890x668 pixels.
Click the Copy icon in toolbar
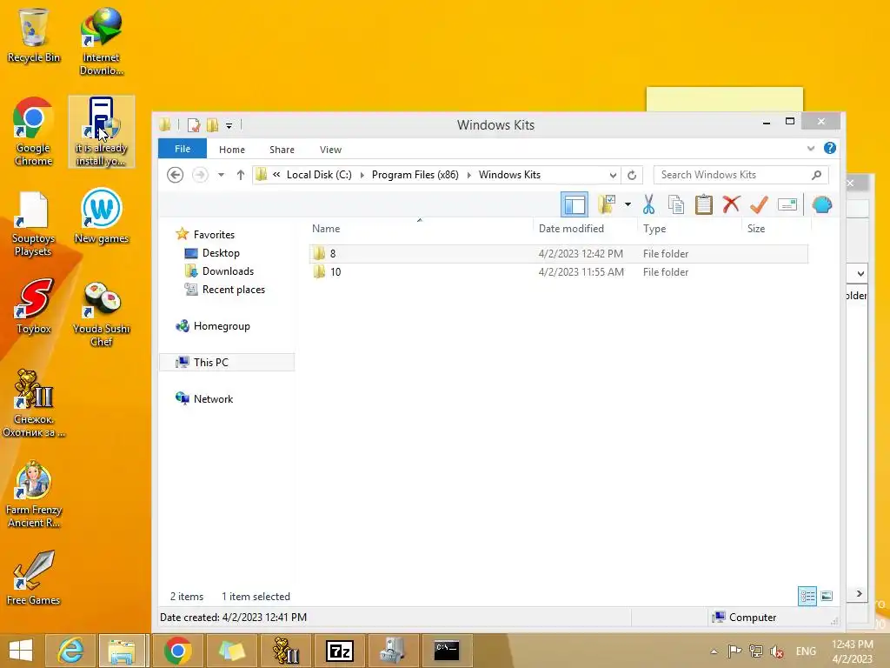point(676,204)
